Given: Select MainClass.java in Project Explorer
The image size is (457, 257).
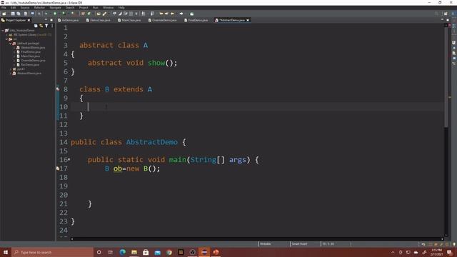Looking at the screenshot, I should point(30,56).
